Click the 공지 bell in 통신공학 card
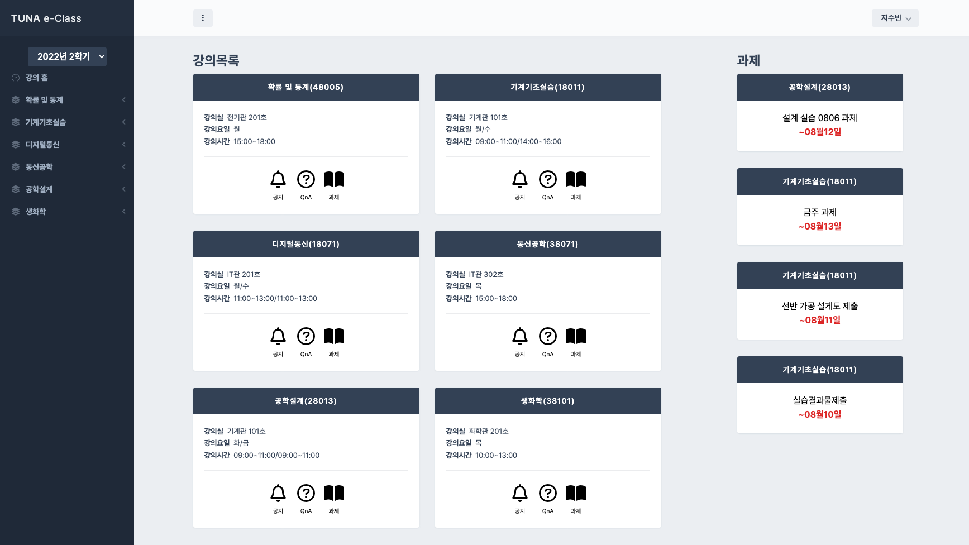969x545 pixels. click(520, 336)
